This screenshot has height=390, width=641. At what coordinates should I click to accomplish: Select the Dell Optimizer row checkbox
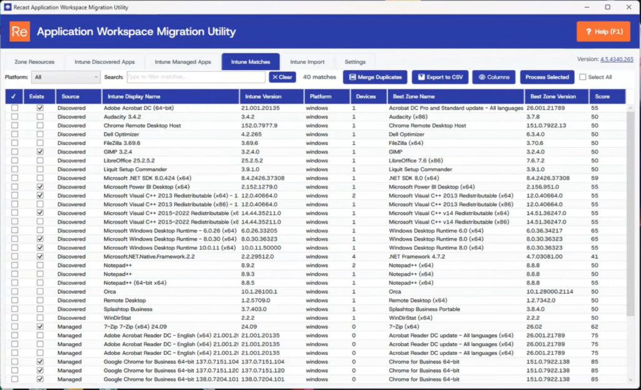point(15,134)
